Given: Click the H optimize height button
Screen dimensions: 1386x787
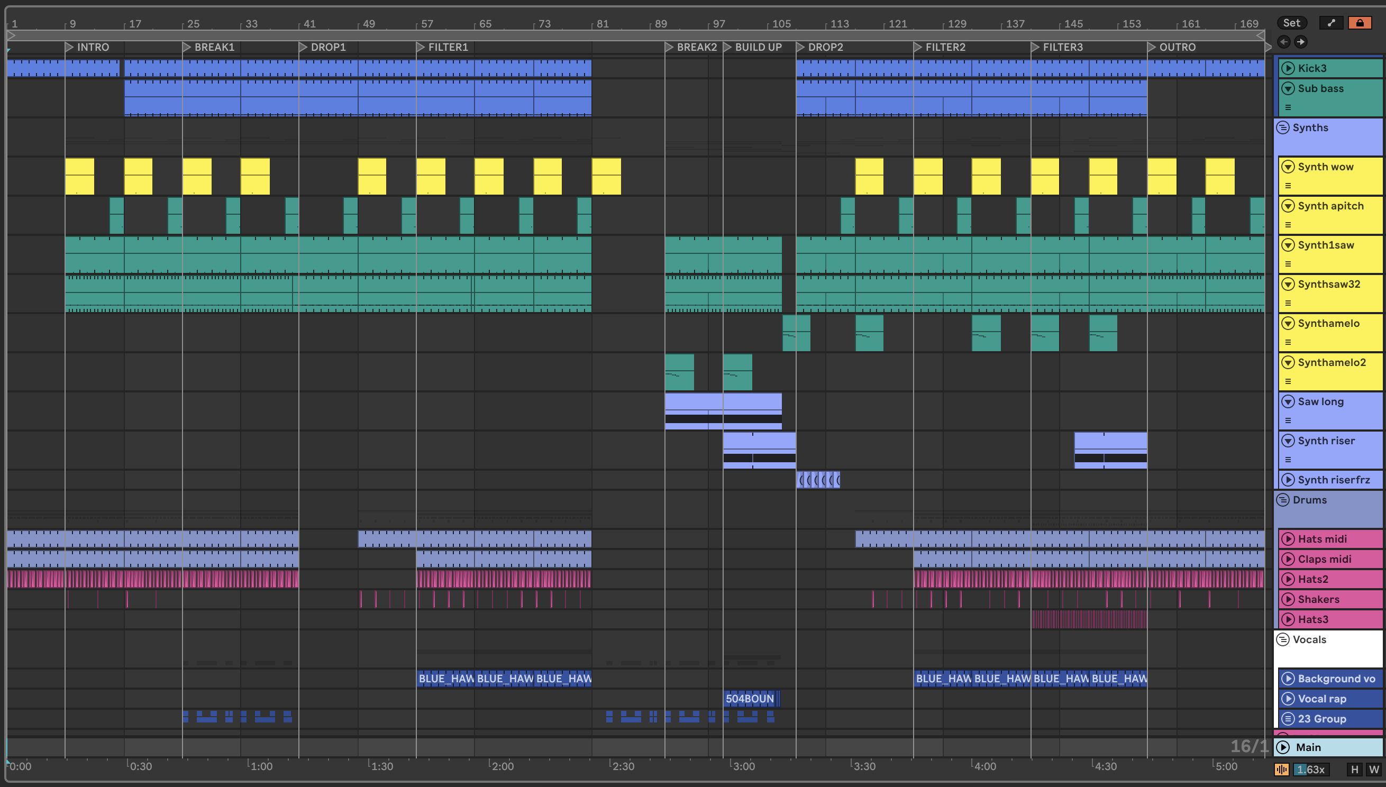Looking at the screenshot, I should (x=1354, y=770).
